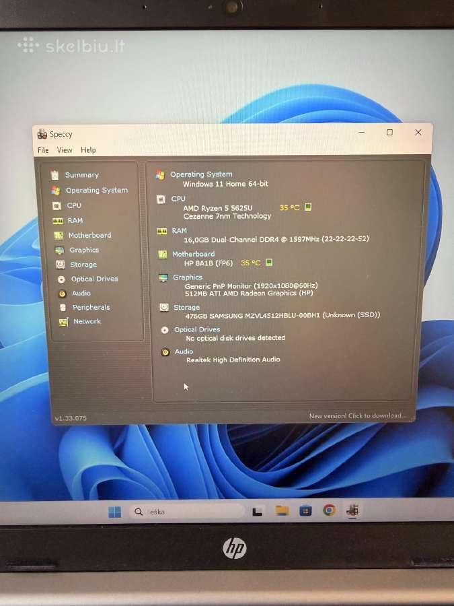Select Graphics in the sidebar
The image size is (454, 606).
[x=84, y=250]
